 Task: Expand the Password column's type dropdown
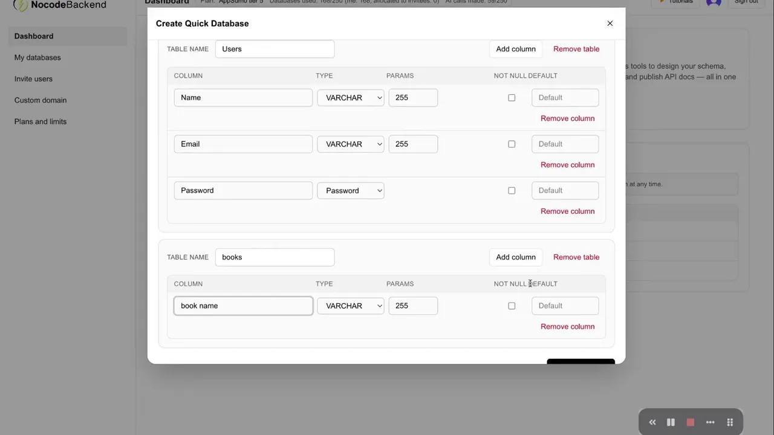(351, 191)
